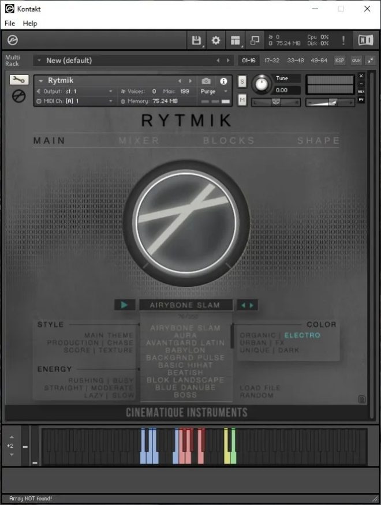Click the Max voices value 199

pos(185,91)
